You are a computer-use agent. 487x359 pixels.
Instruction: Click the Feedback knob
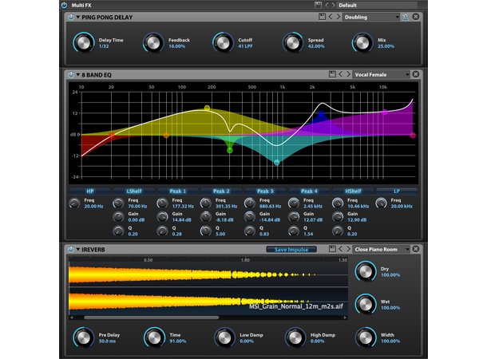click(x=153, y=43)
